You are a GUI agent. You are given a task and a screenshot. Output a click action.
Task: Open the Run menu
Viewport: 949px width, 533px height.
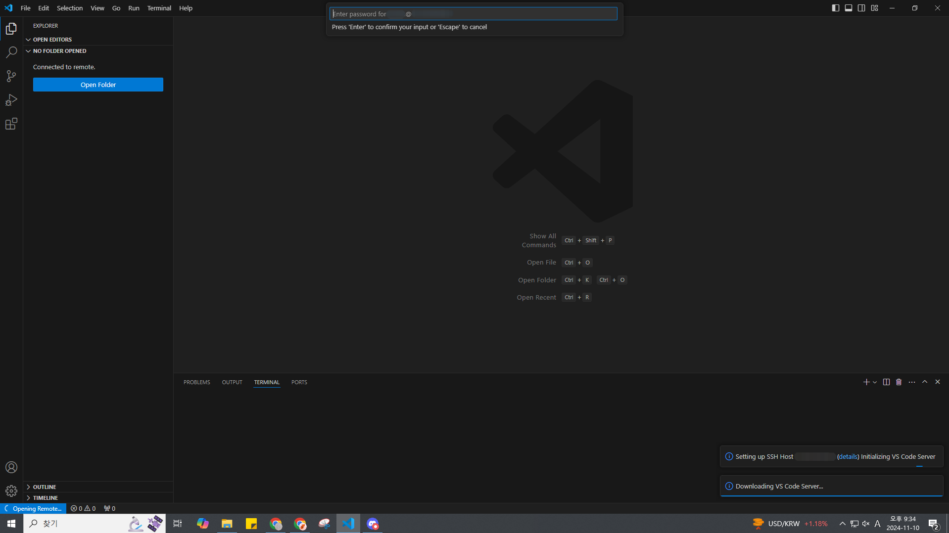134,8
